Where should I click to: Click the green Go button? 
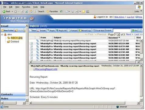[x=135, y=30]
